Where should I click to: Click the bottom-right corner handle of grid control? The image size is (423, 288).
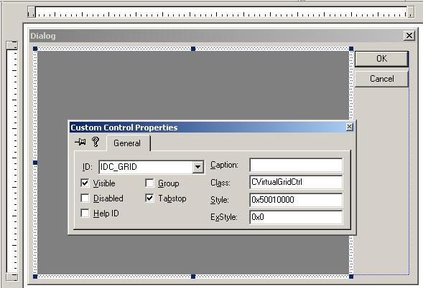351,277
